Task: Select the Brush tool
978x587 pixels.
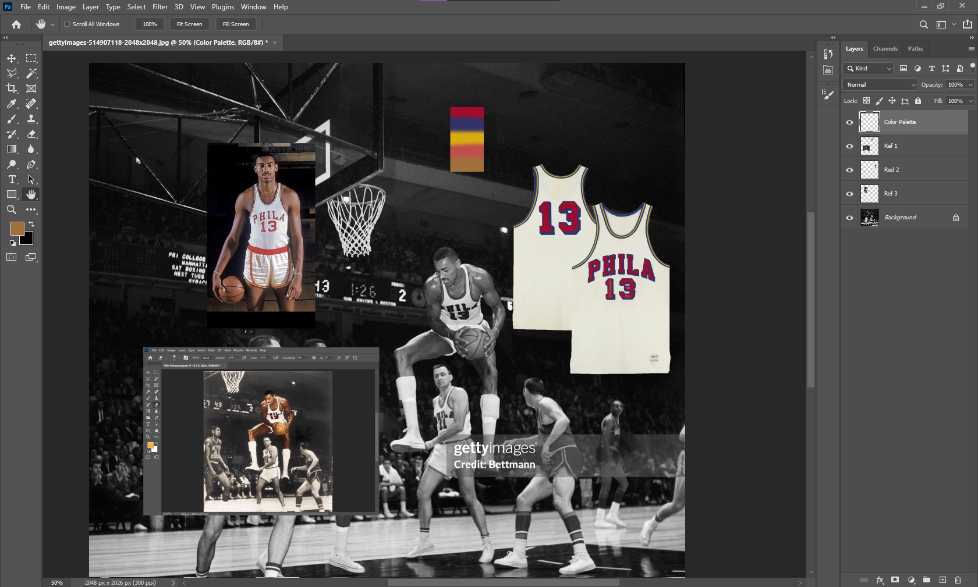Action: coord(12,119)
